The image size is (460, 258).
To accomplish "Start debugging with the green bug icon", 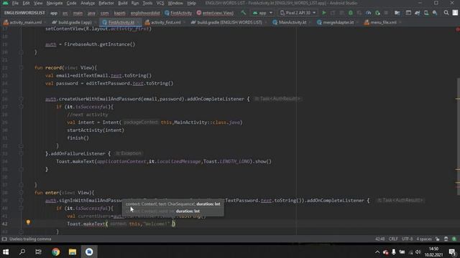I will [x=351, y=13].
